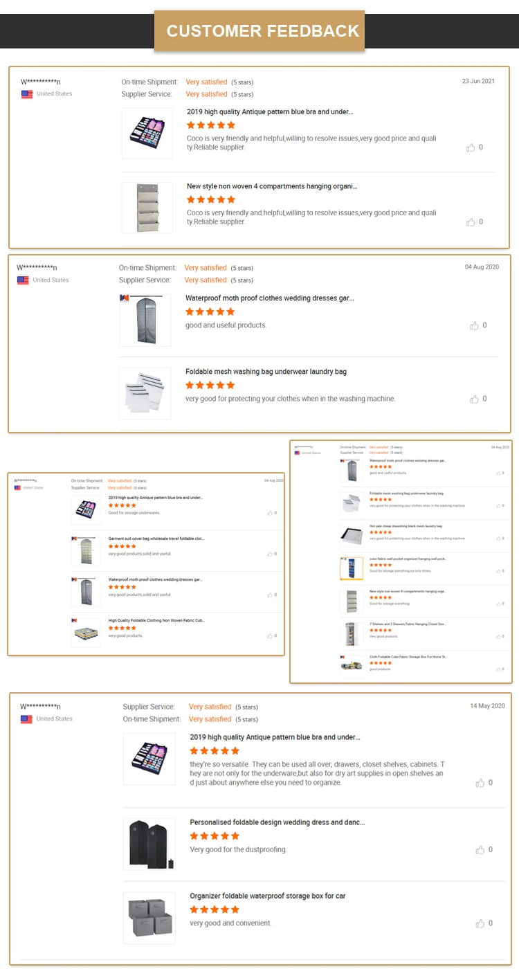Like the "Good for storage underwares" review
The image size is (519, 976).
pyautogui.click(x=270, y=513)
